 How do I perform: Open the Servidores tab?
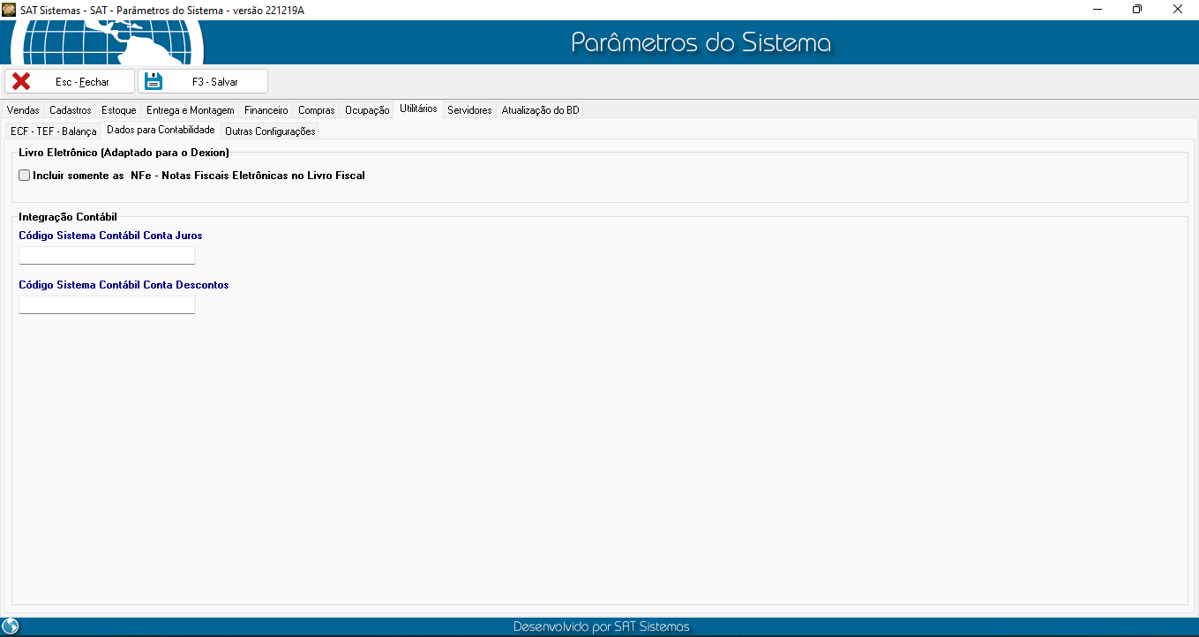point(469,110)
